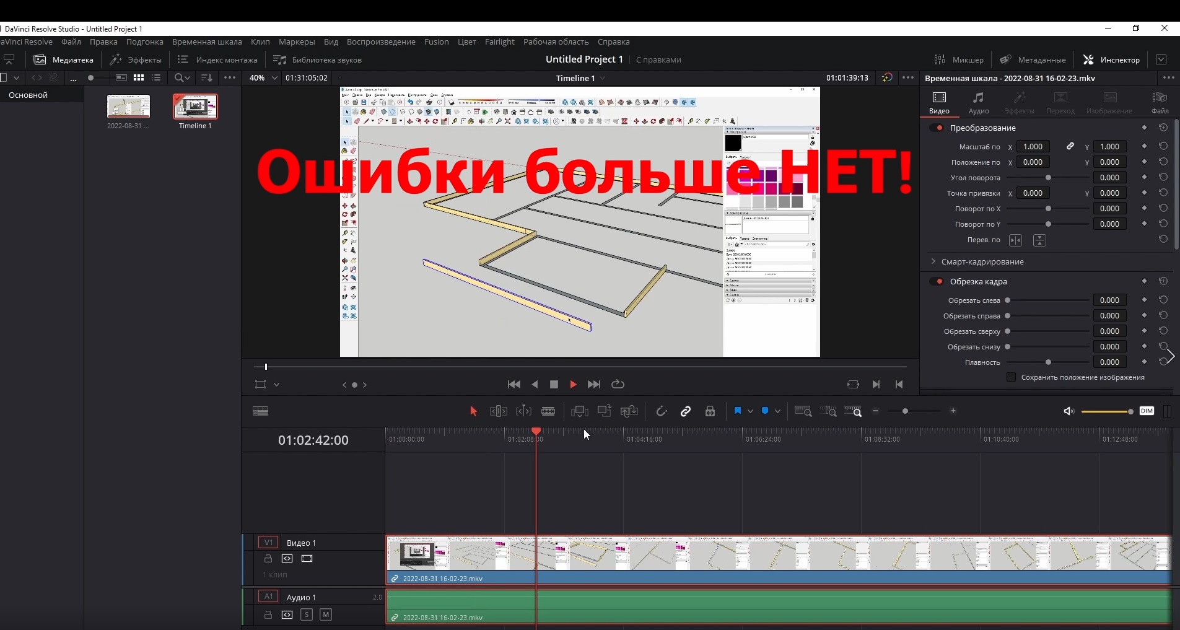Switch to the Файл inspector tab
The width and height of the screenshot is (1180, 630).
(x=1160, y=103)
